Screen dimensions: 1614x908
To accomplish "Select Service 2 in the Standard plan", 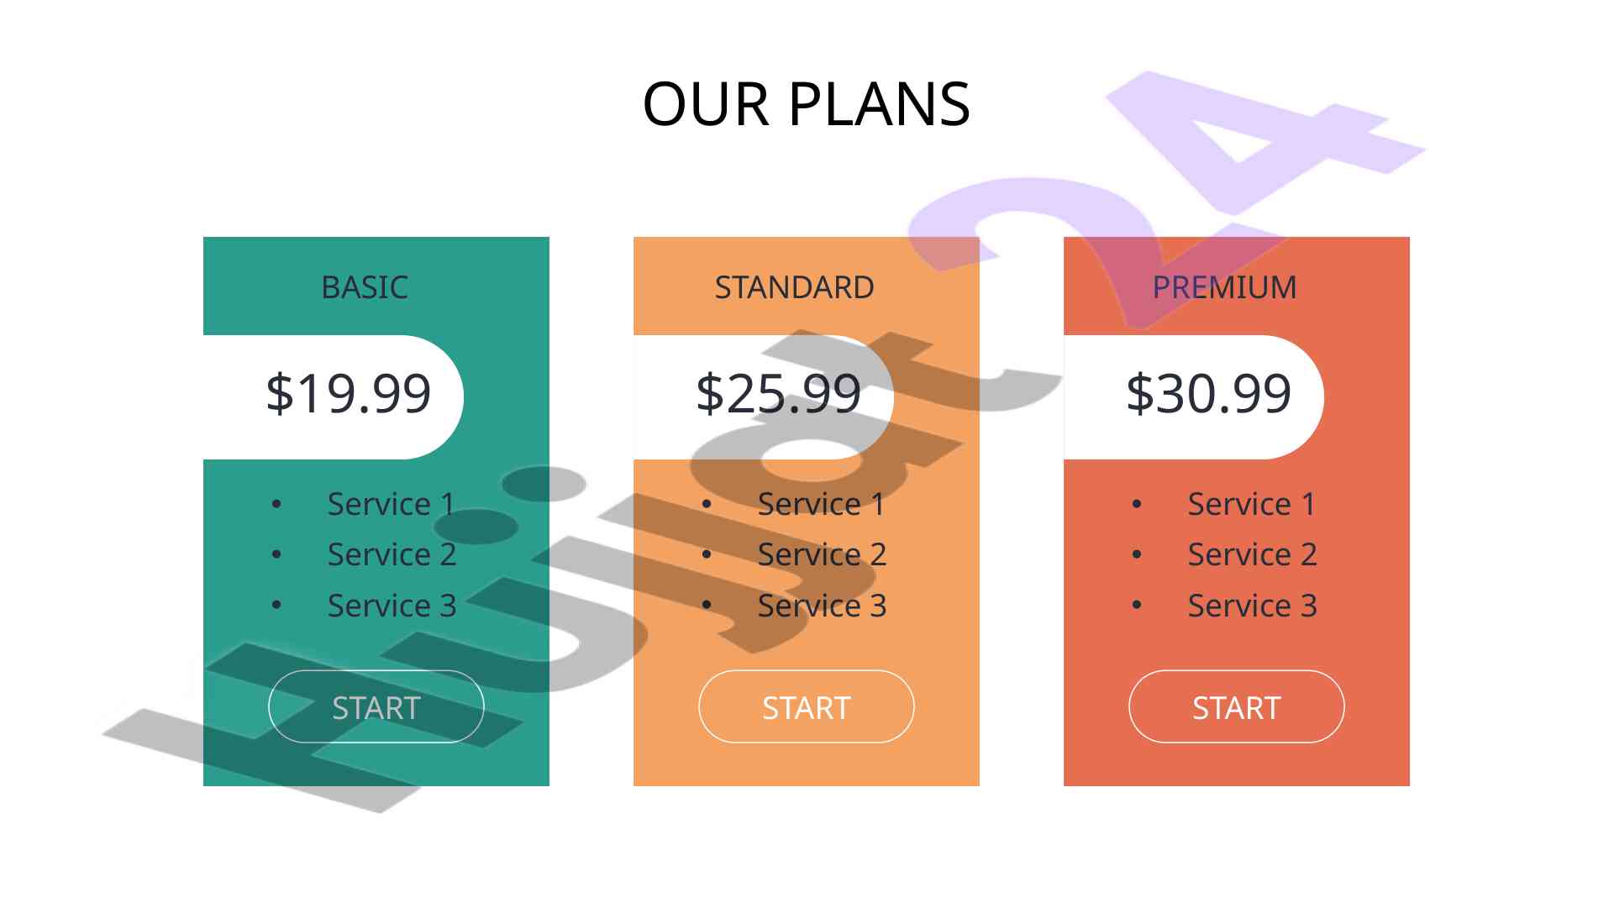I will [x=822, y=554].
